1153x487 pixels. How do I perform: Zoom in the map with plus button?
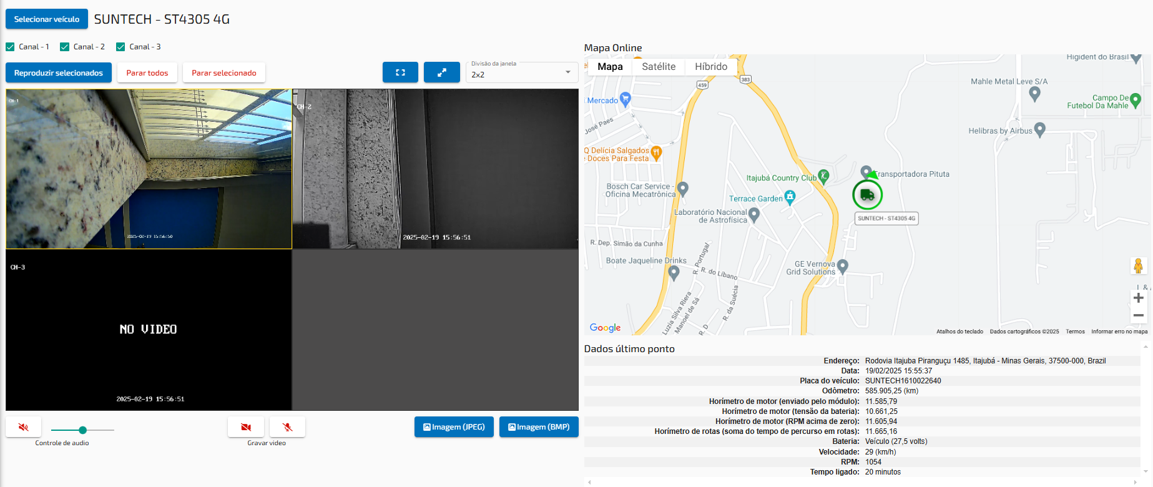pos(1139,298)
